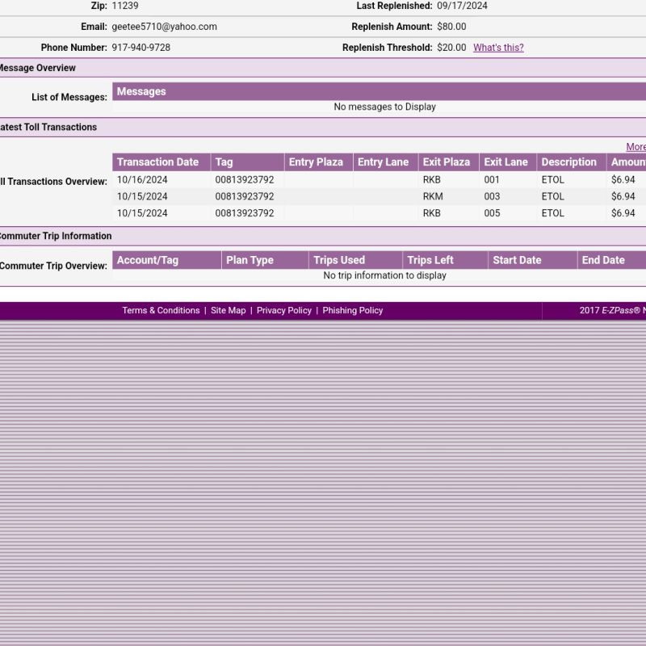
Task: Click the Trips Used column header
Action: (339, 260)
